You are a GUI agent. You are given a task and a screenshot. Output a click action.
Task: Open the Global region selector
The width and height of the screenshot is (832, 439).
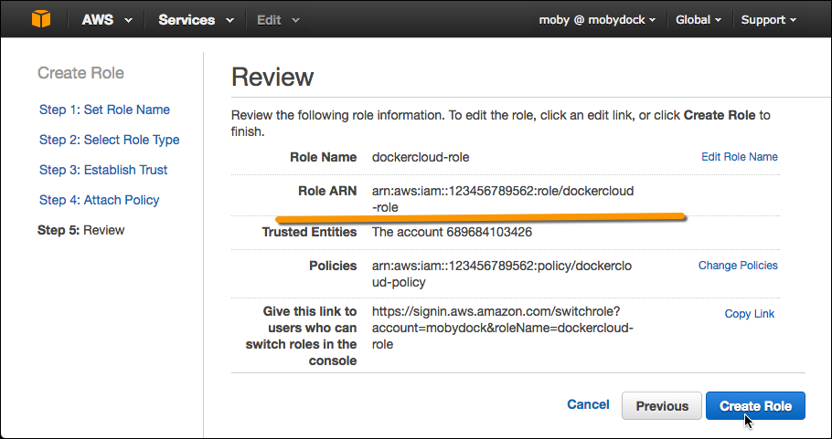[x=699, y=20]
